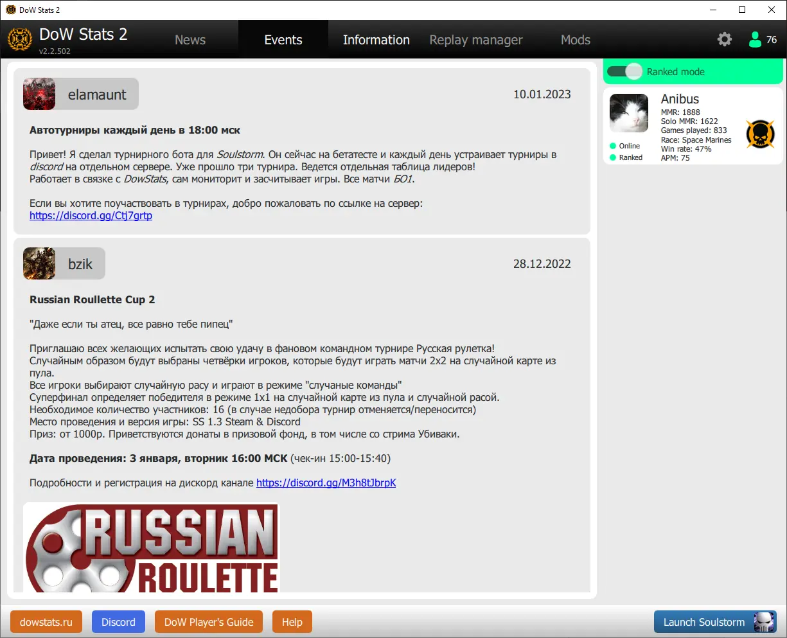Open the Replay manager tab
The width and height of the screenshot is (787, 638).
[476, 40]
